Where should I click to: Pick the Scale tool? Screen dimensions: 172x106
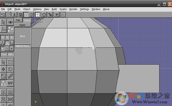[3, 76]
